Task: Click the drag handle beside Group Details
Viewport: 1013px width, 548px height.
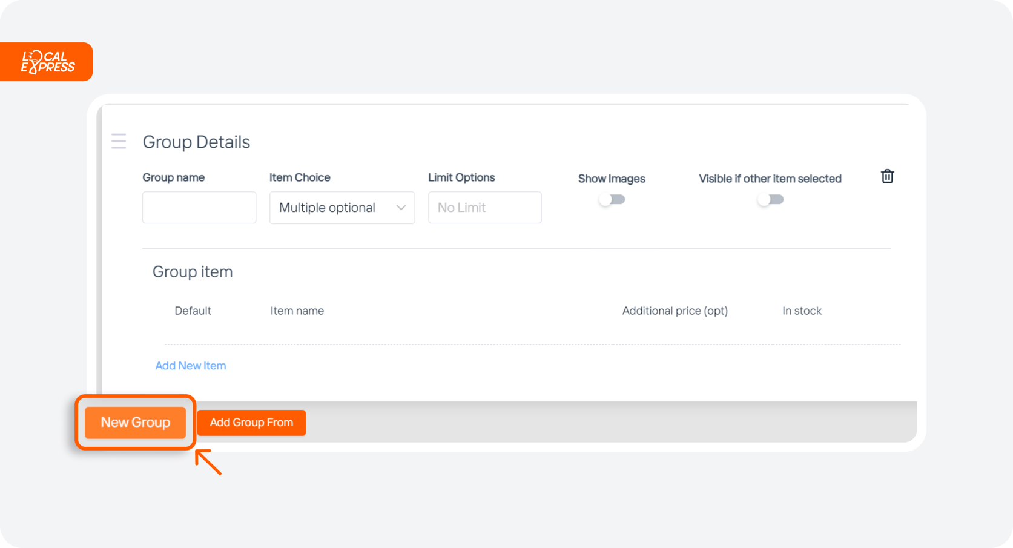Action: click(119, 141)
